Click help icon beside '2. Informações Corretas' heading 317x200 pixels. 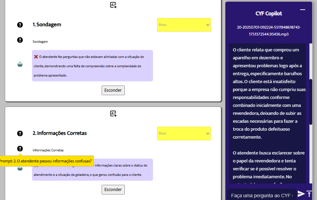20,133
